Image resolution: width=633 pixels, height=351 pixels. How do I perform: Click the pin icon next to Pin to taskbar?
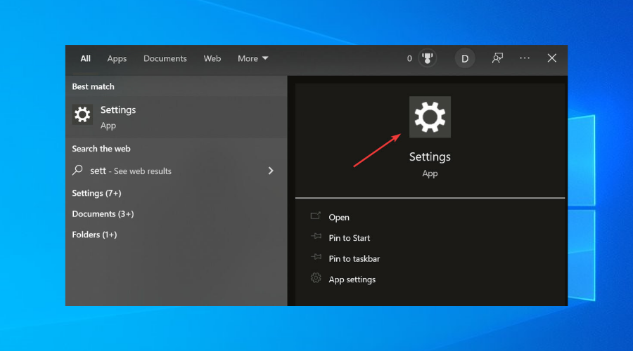pos(316,258)
